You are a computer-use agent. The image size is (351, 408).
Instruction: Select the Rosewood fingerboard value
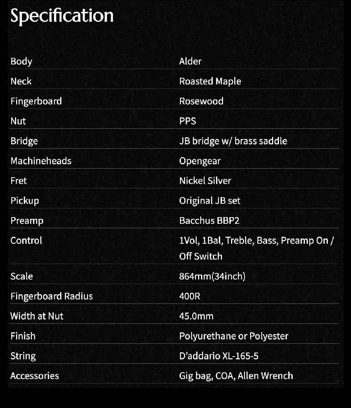(x=201, y=101)
